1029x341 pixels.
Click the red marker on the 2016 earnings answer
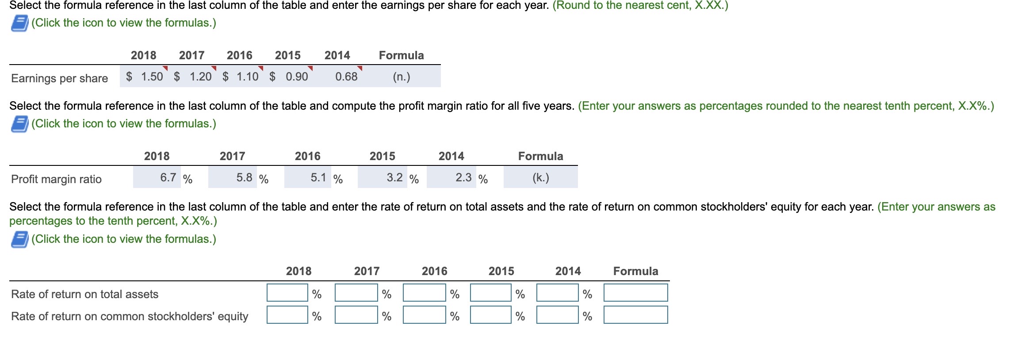pyautogui.click(x=261, y=67)
